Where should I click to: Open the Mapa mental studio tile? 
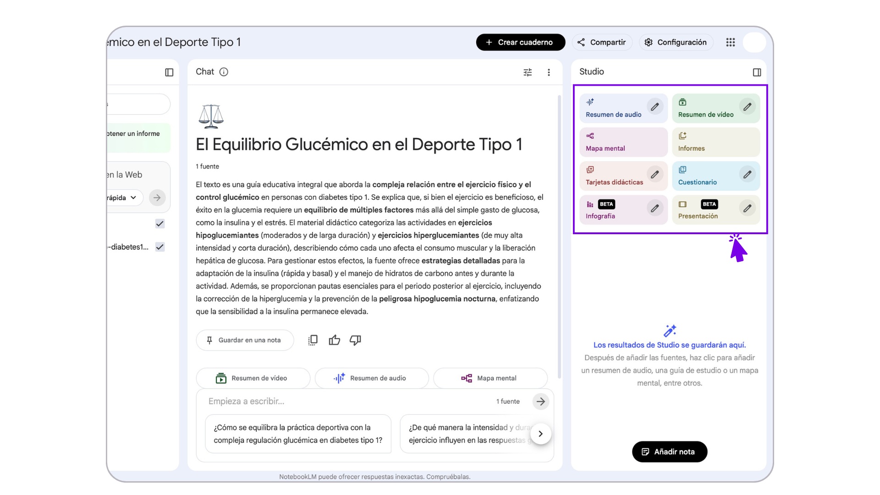[x=623, y=142]
